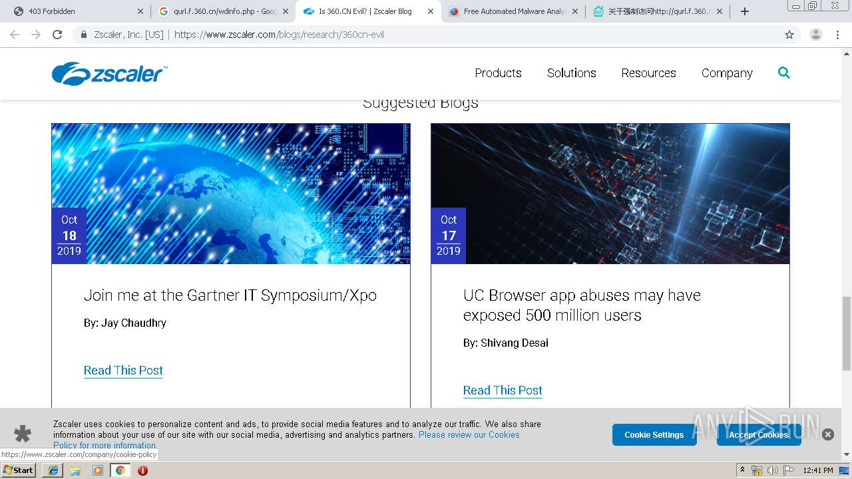This screenshot has height=479, width=852.
Task: Open the Action Center flag icon
Action: click(789, 470)
